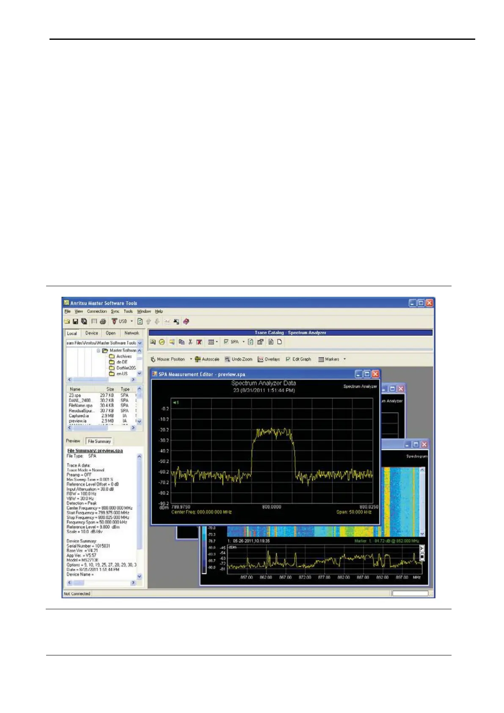The image size is (504, 713).
Task: Click the refresh document icon after USB
Action: pos(140,321)
